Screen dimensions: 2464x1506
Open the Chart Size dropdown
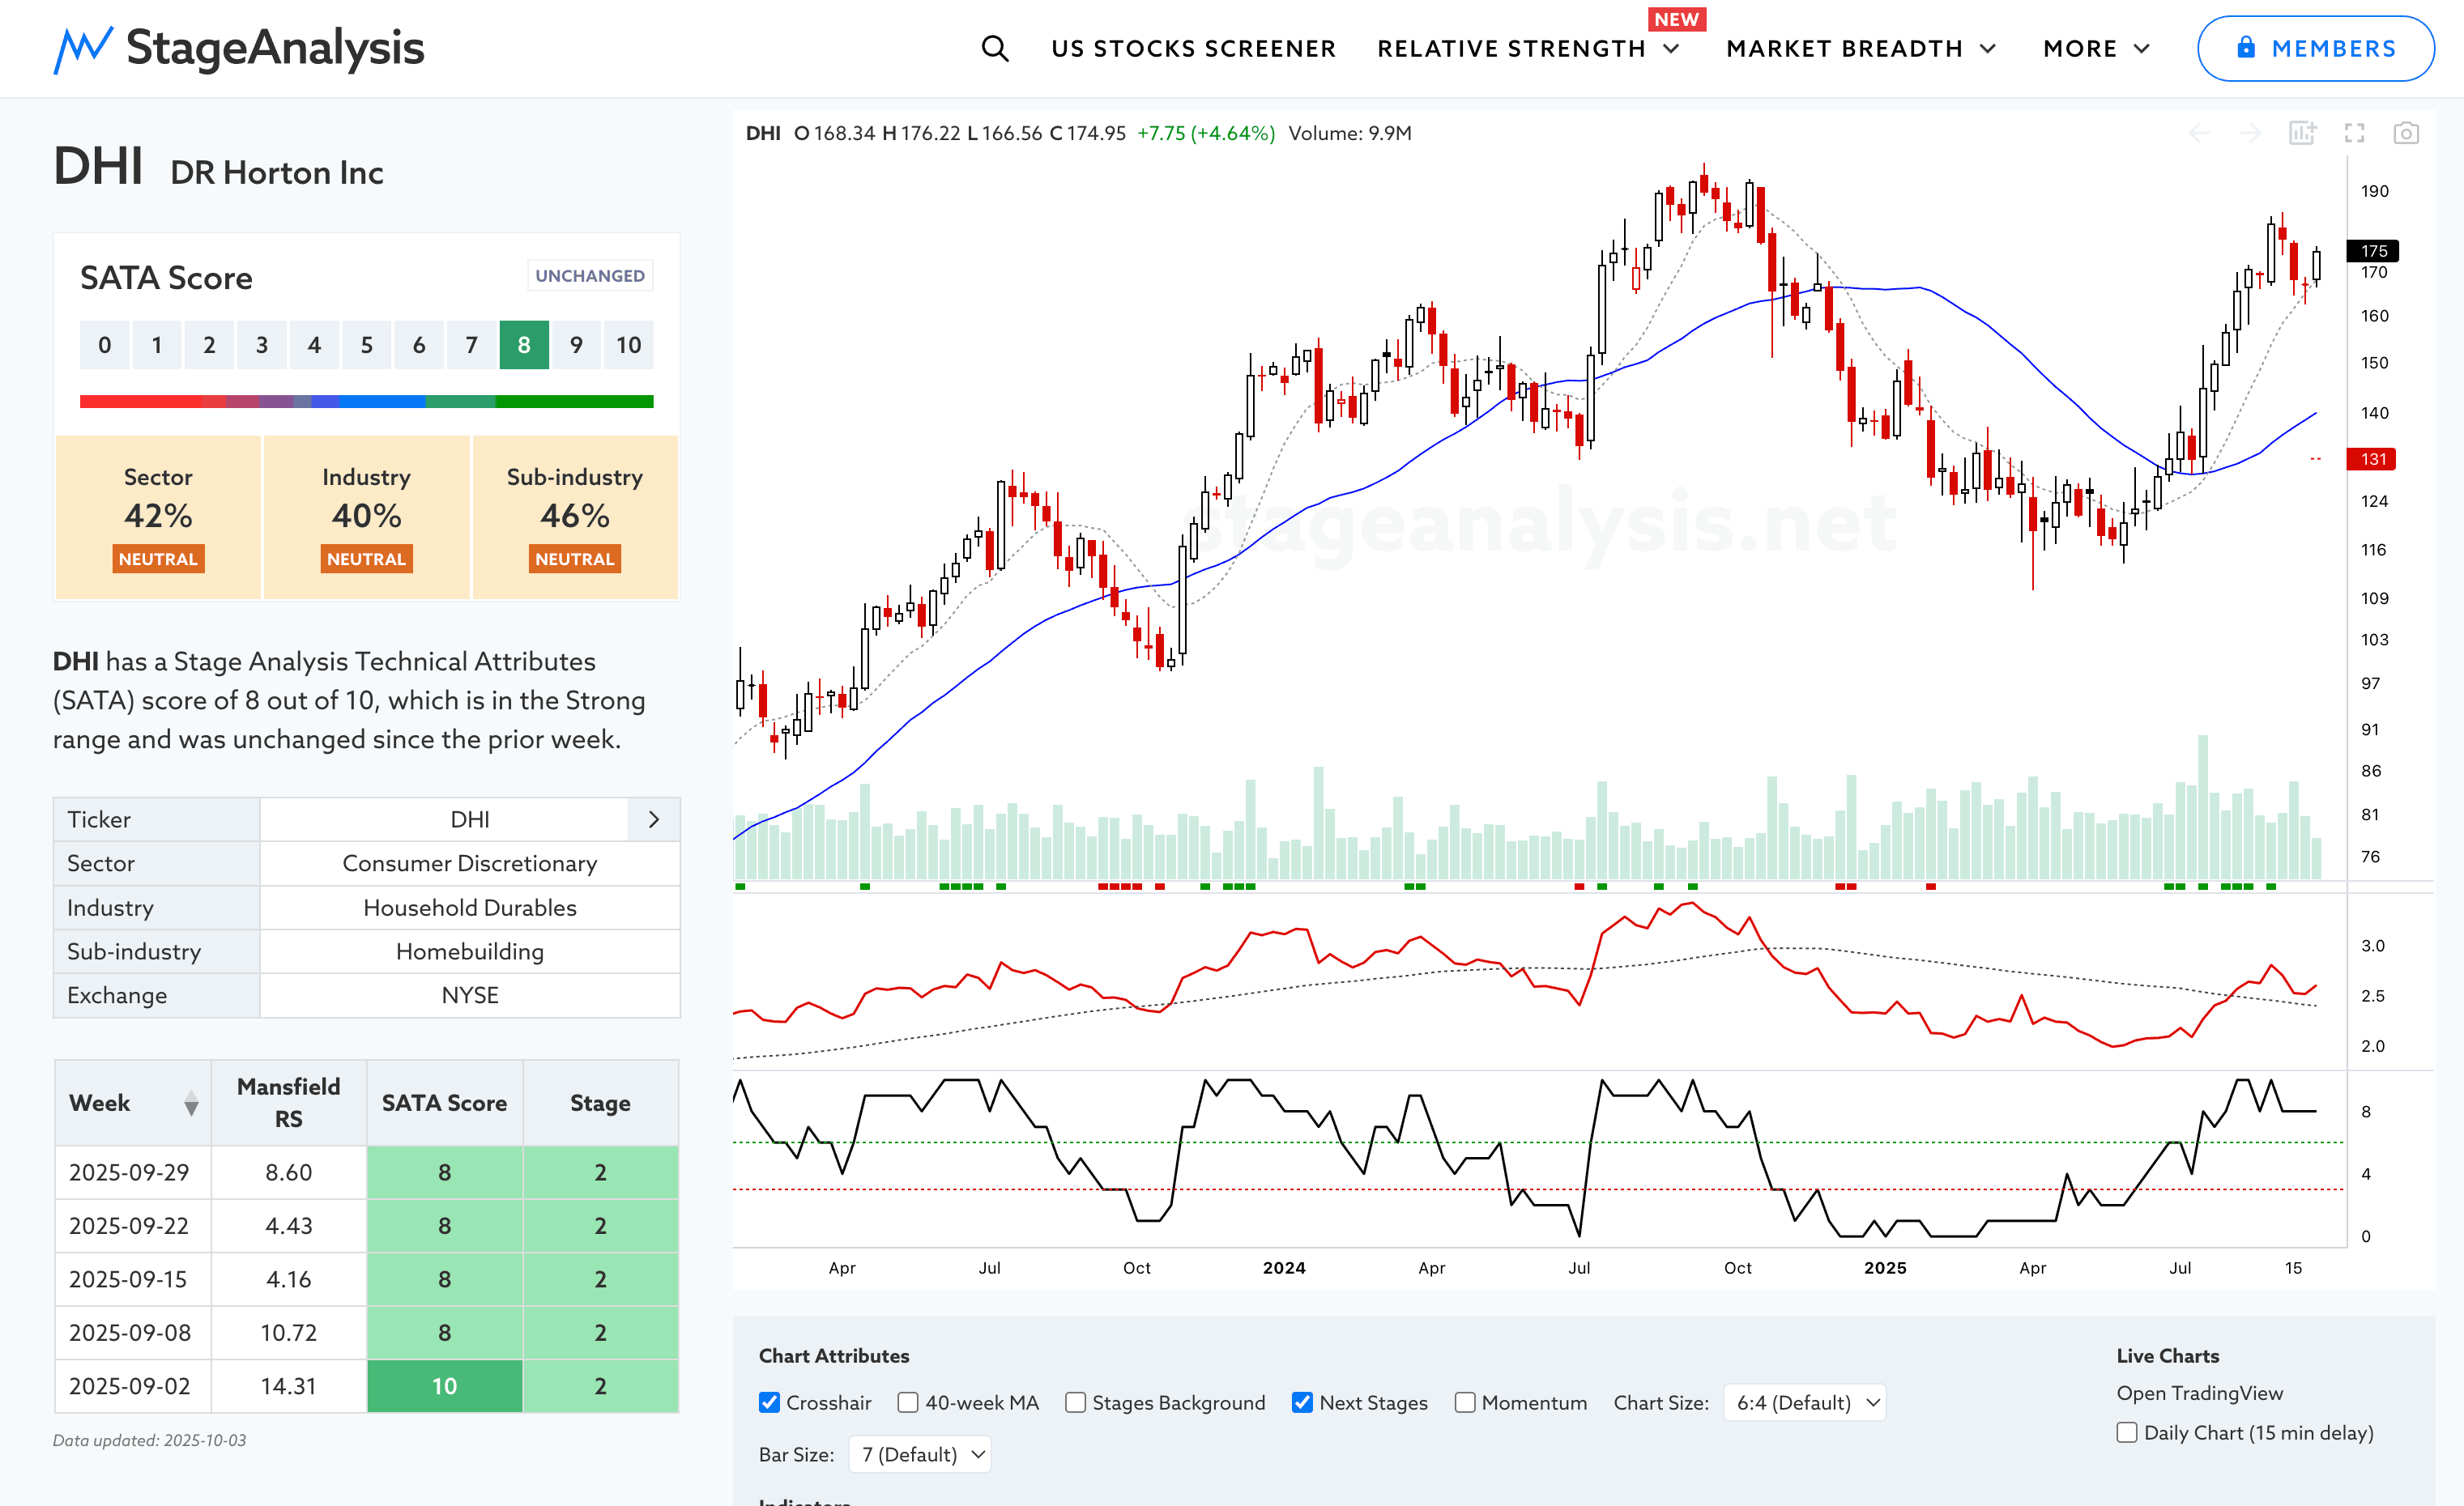click(x=1805, y=1402)
